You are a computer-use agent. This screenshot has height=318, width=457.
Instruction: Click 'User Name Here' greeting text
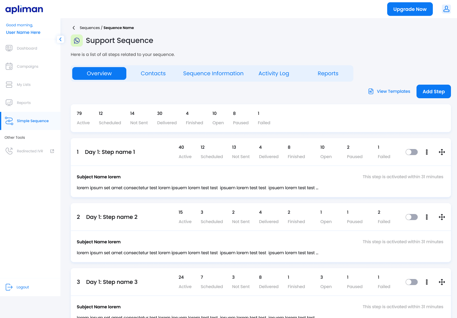click(x=23, y=32)
